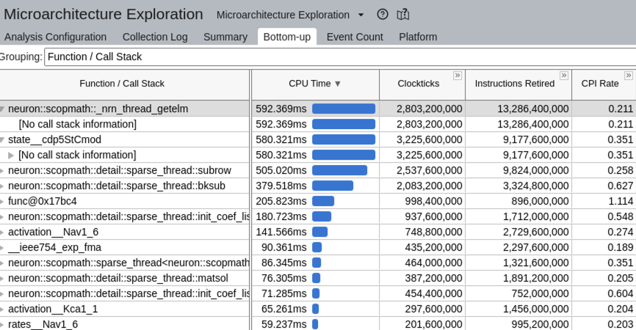Open the Event Count tab
The height and width of the screenshot is (330, 636).
point(355,37)
